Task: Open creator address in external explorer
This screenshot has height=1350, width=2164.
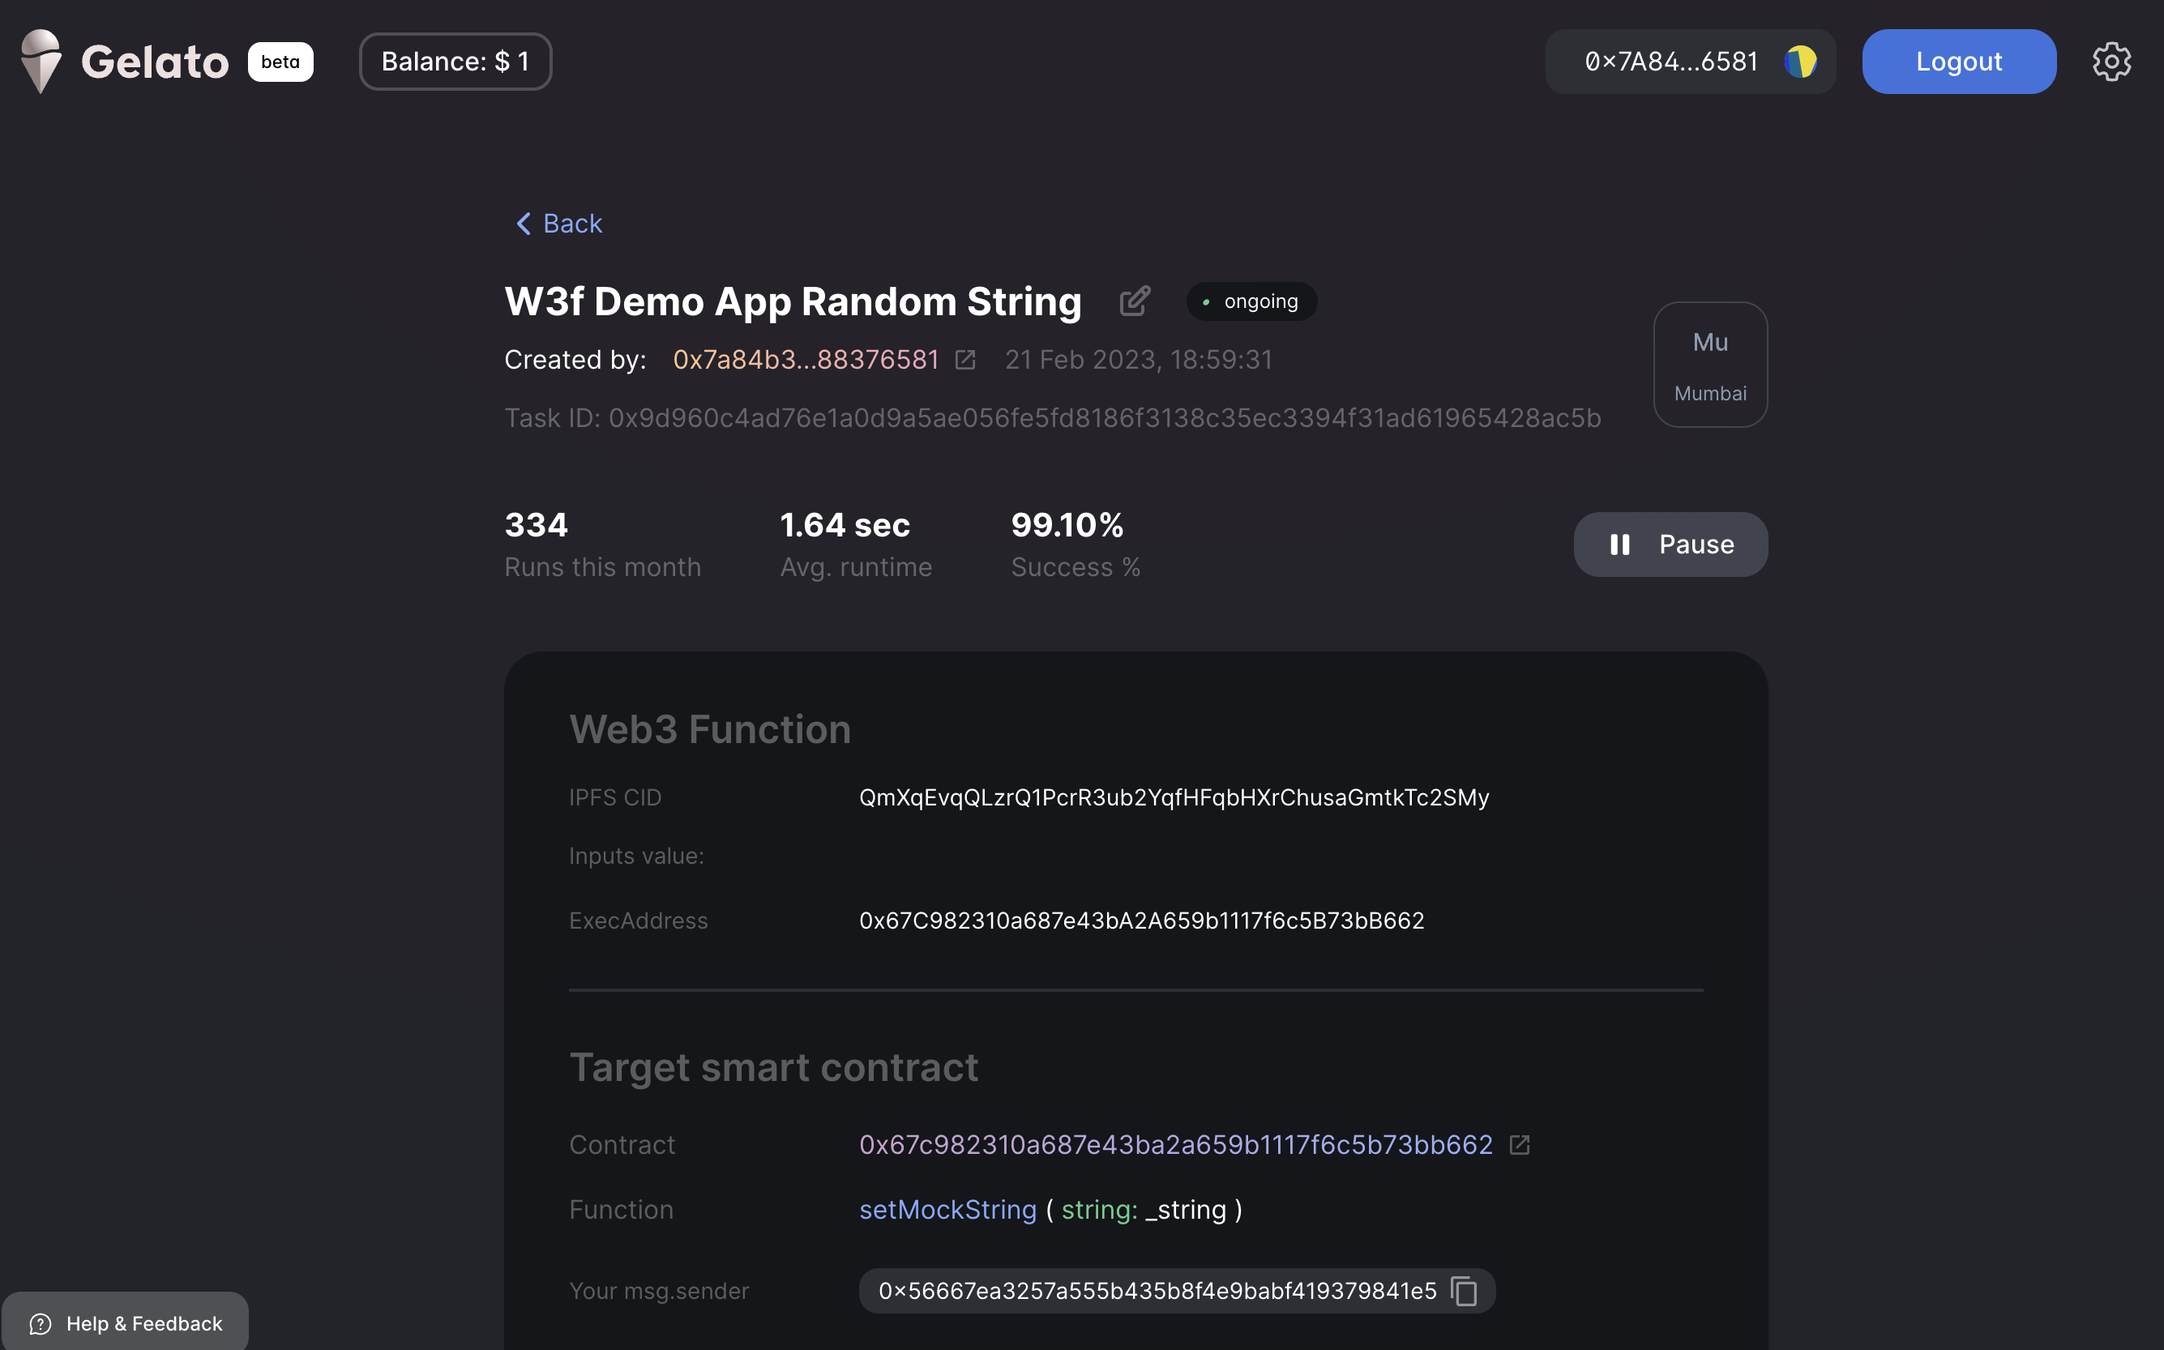Action: (x=964, y=360)
